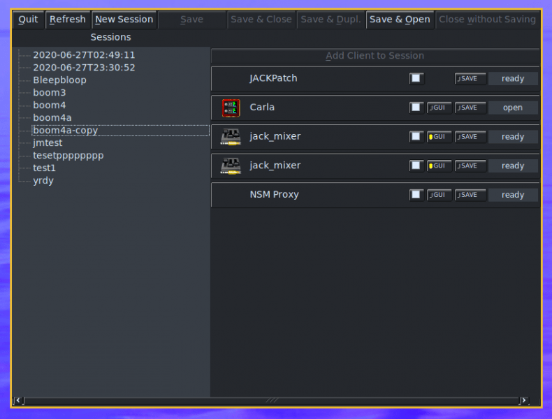
Task: Quit the session manager
Action: pyautogui.click(x=28, y=20)
